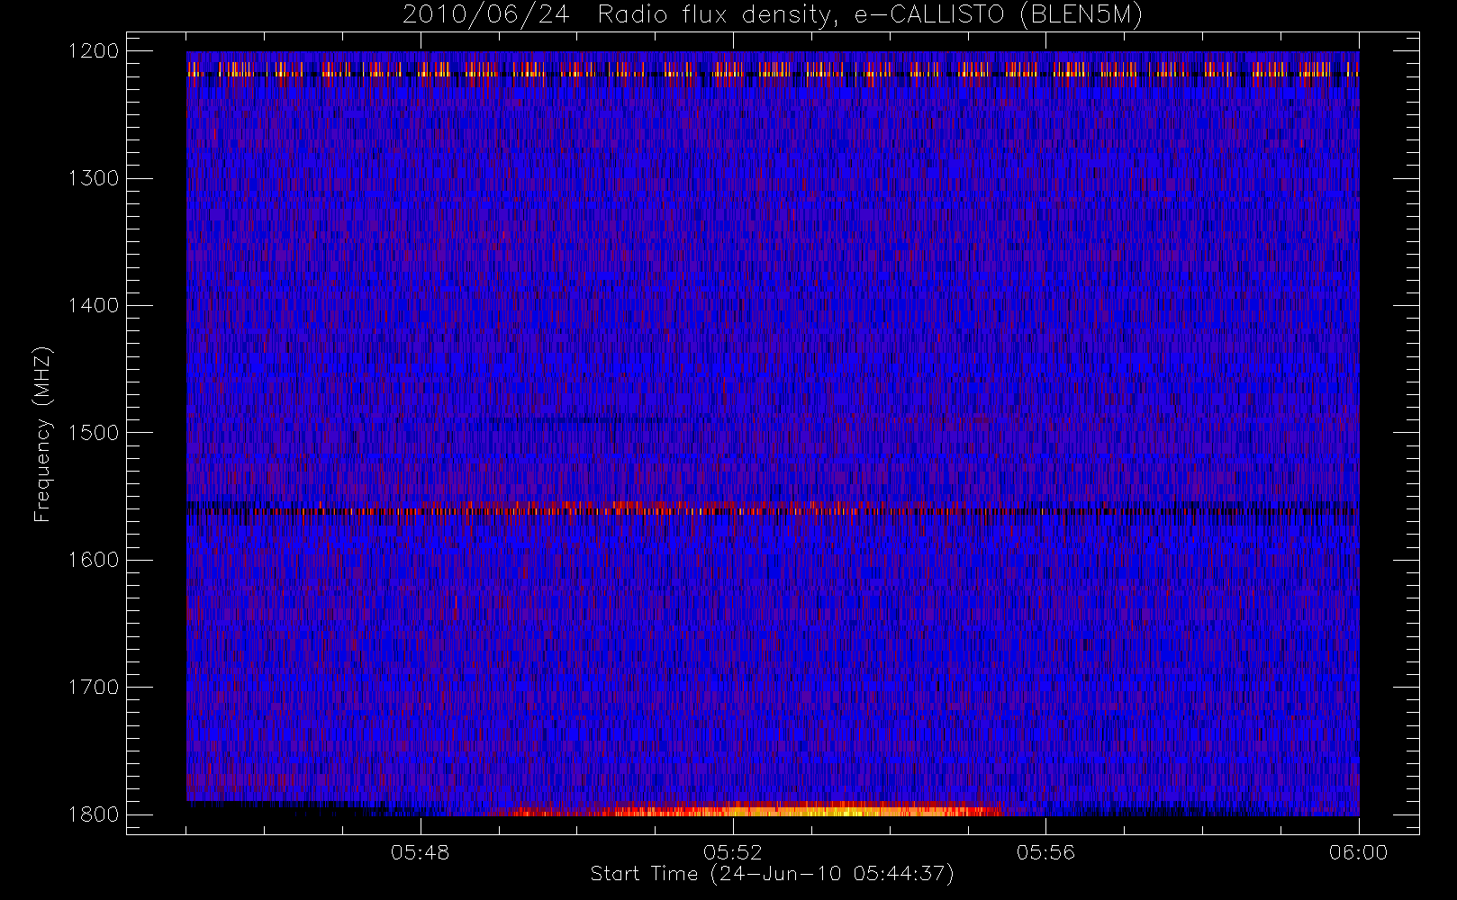Click the Start Time axis label
This screenshot has width=1457, height=900.
click(772, 874)
